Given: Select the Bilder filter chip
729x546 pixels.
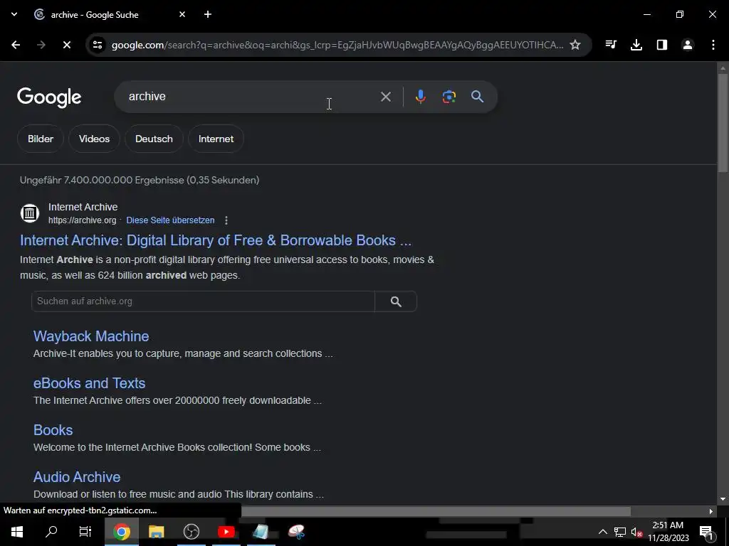Looking at the screenshot, I should click(41, 139).
